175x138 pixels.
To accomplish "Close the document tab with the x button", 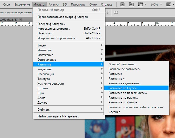I will [20, 19].
